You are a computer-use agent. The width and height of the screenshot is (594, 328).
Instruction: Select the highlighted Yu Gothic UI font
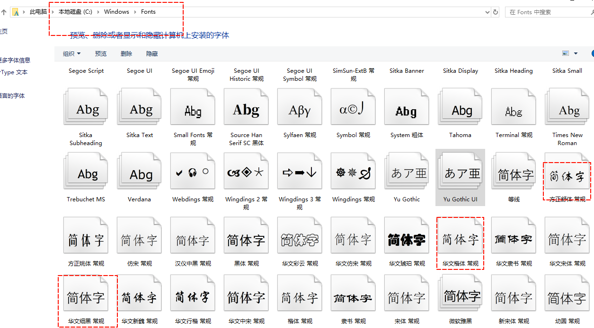pos(460,177)
